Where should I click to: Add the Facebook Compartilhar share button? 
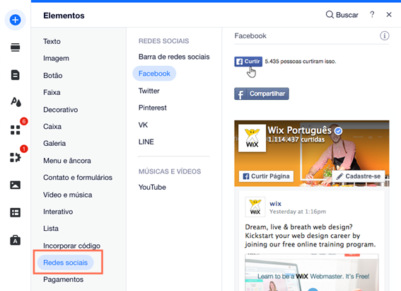[262, 93]
